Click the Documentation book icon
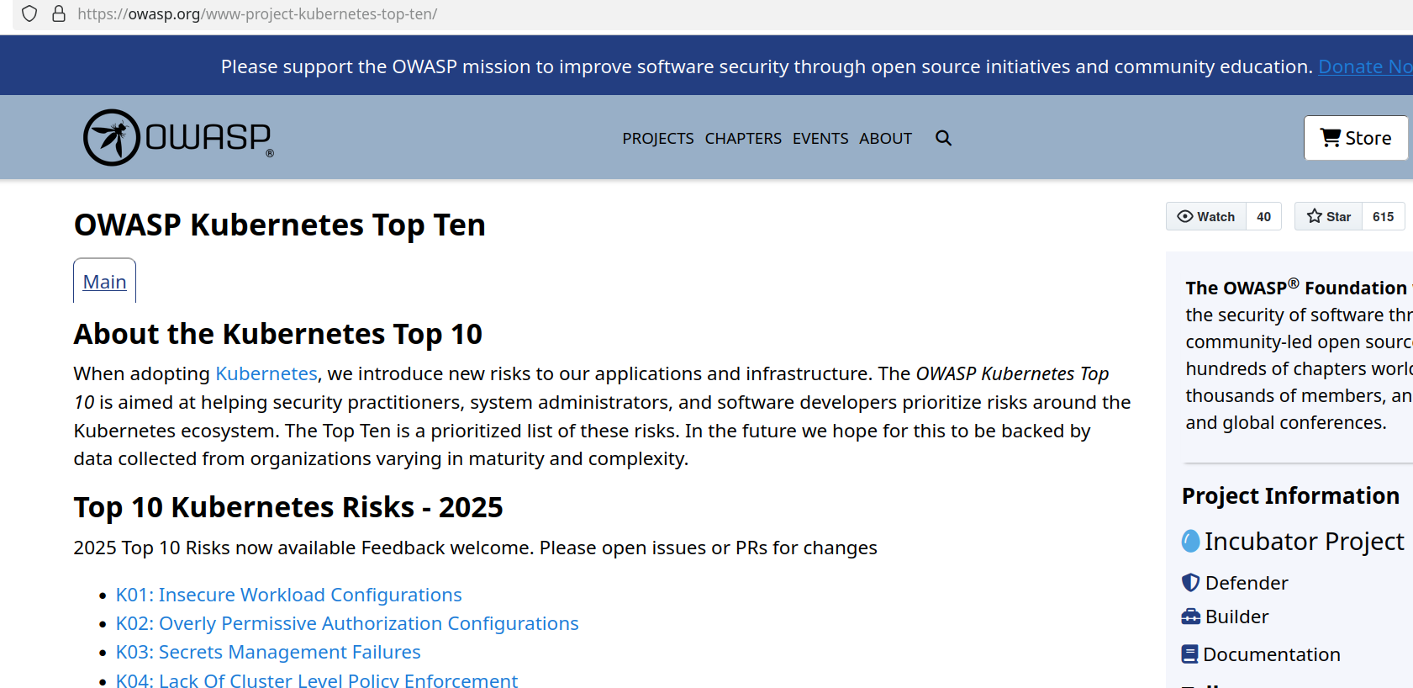 click(x=1189, y=654)
